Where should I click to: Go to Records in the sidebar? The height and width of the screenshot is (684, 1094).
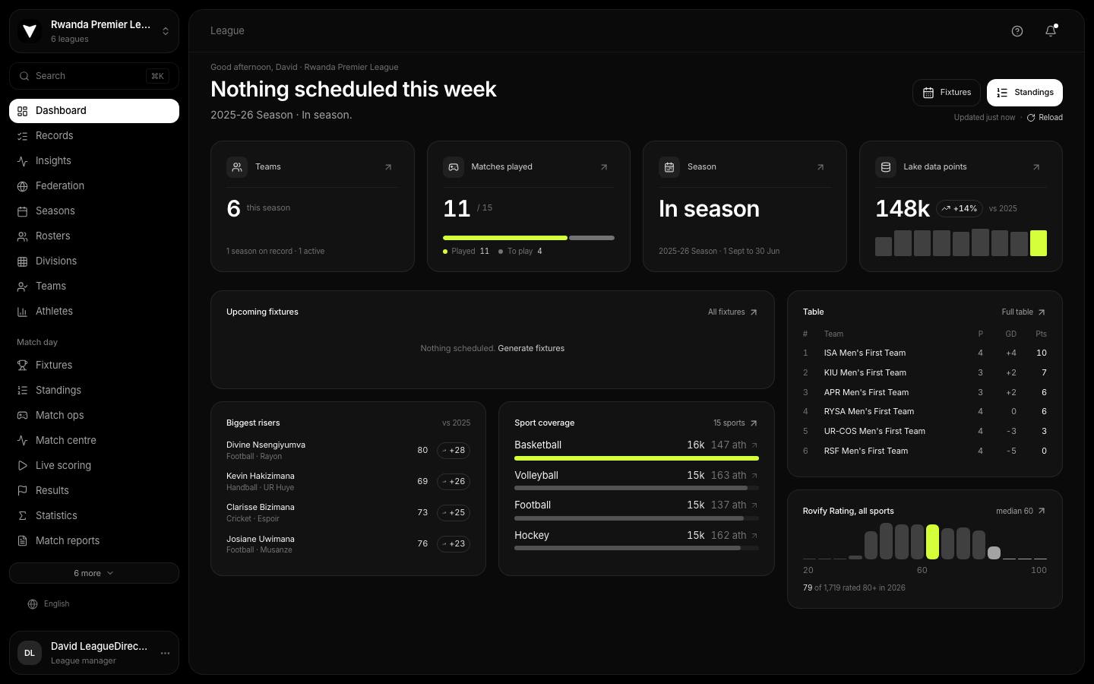[94, 136]
